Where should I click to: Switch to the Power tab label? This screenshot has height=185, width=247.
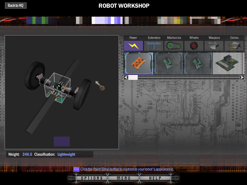point(133,38)
